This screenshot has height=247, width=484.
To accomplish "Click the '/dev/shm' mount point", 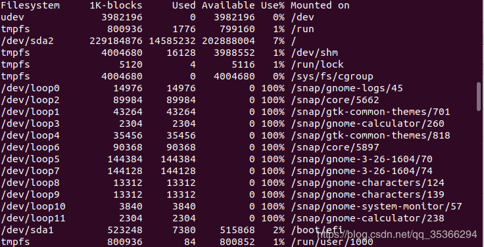I will tap(314, 53).
